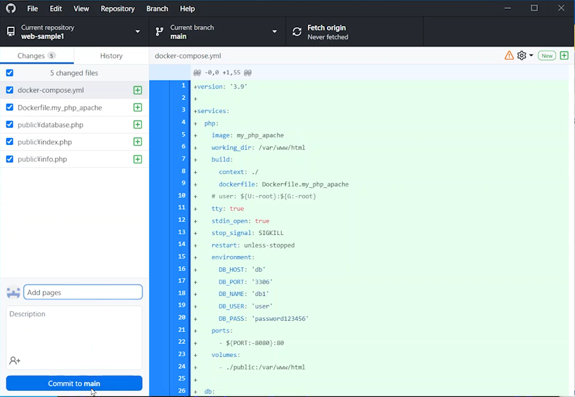Screen dimensions: 575x397
Task: Uncheck docker-compose.yml file checkbox
Action: [10, 90]
